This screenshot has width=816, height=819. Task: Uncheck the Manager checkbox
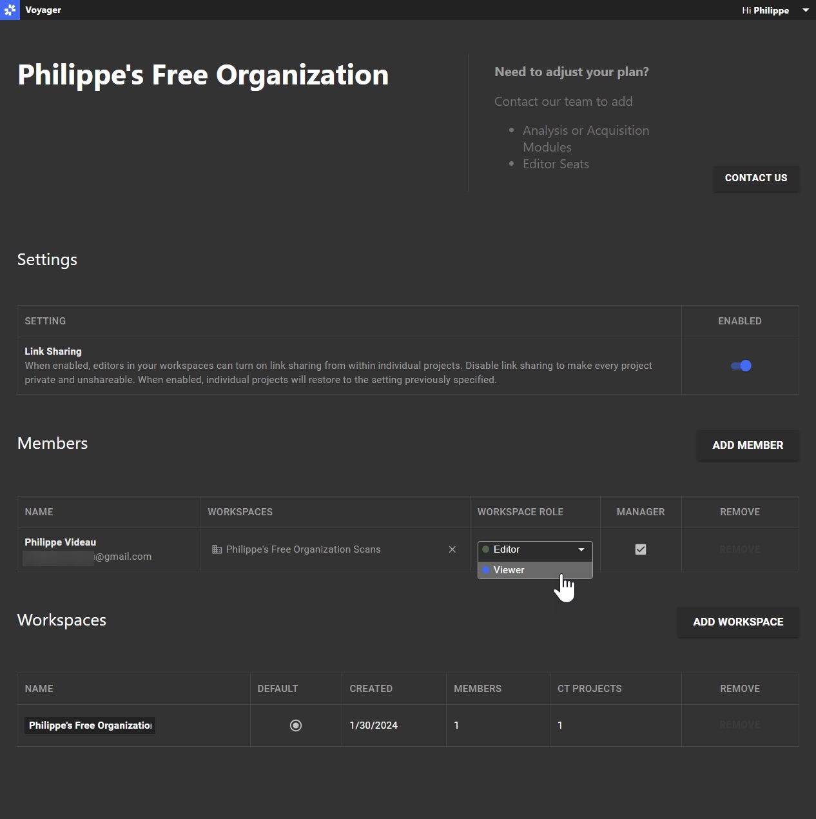coord(641,549)
